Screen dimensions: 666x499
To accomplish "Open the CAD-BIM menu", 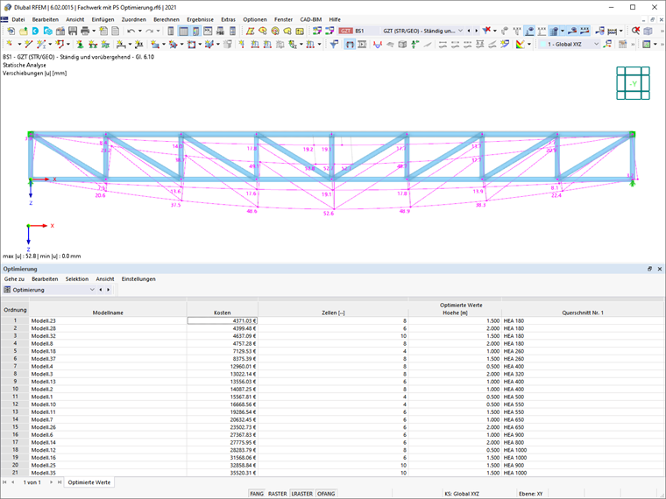I will [310, 19].
